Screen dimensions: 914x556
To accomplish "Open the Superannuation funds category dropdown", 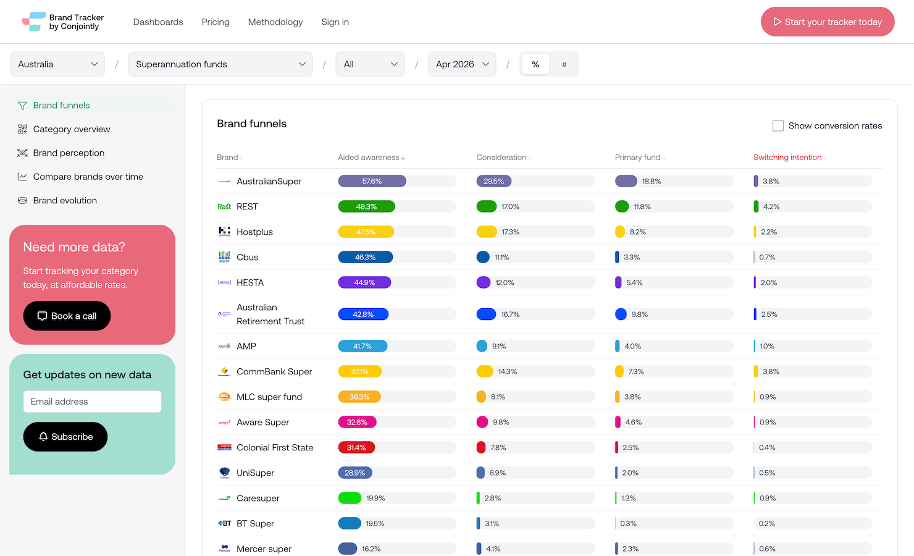I will pos(220,64).
